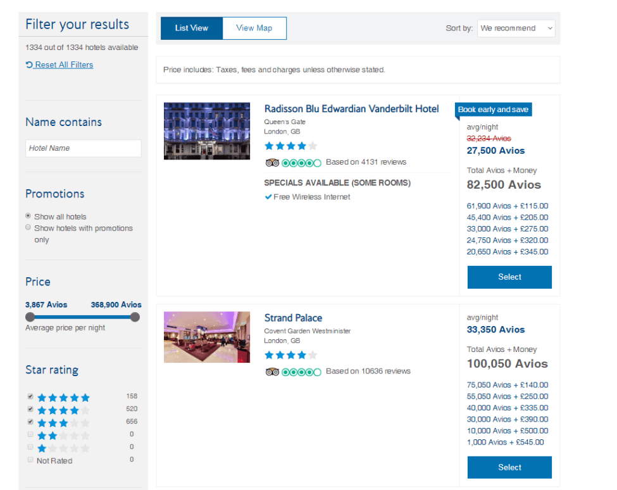Choose 61,900 Avios + £115.00 option
617x490 pixels.
click(x=508, y=206)
